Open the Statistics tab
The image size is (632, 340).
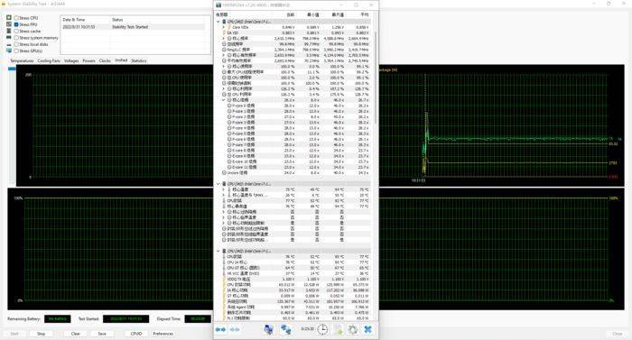pyautogui.click(x=139, y=60)
